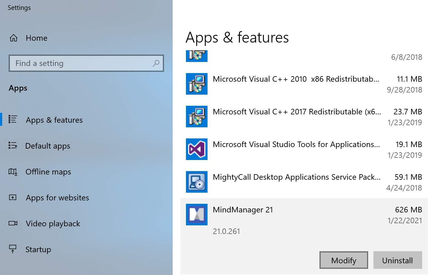Click version number 21.0.261
Viewport: 428px width, 275px height.
[x=226, y=231]
